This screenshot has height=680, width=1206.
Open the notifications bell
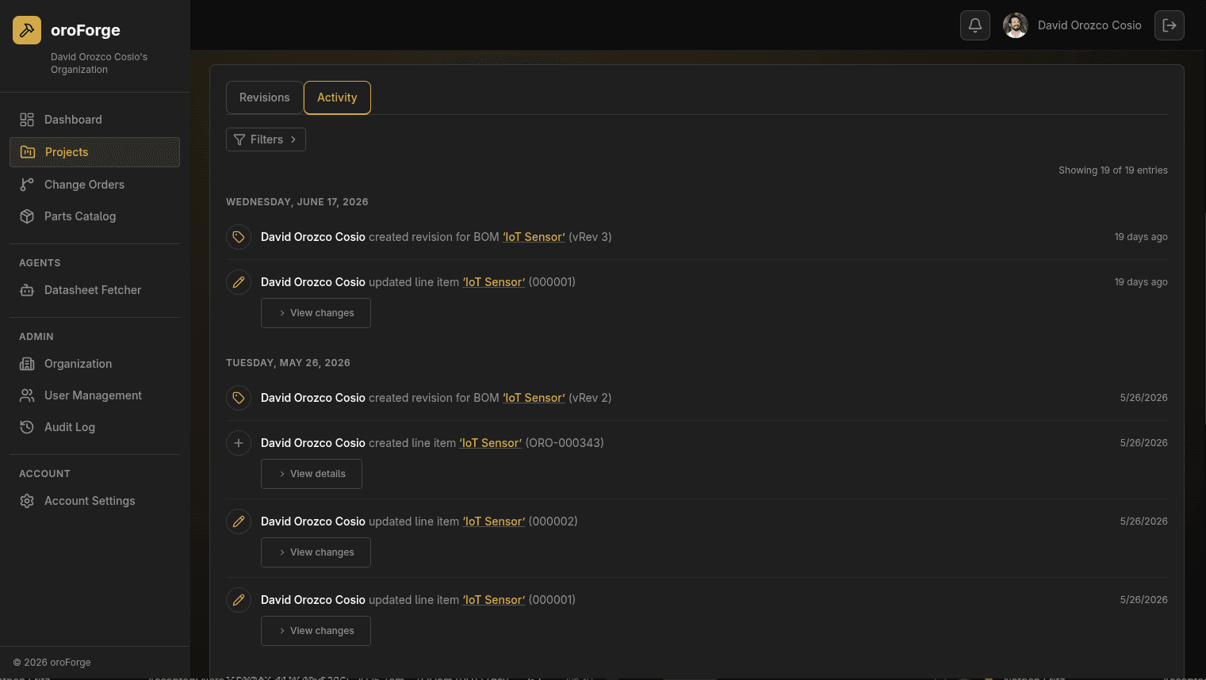pos(975,25)
